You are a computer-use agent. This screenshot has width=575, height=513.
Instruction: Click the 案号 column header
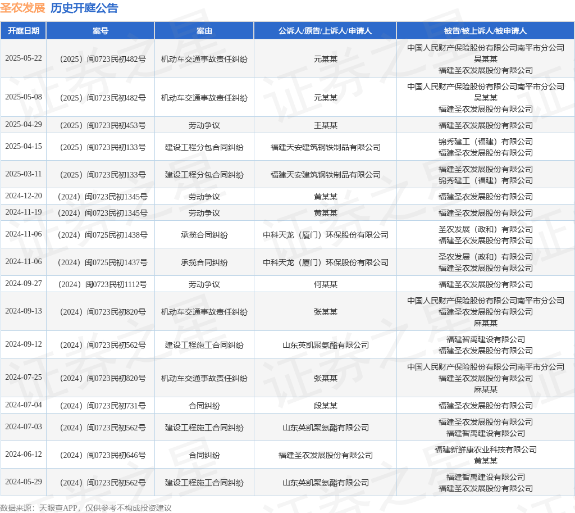[x=101, y=31]
